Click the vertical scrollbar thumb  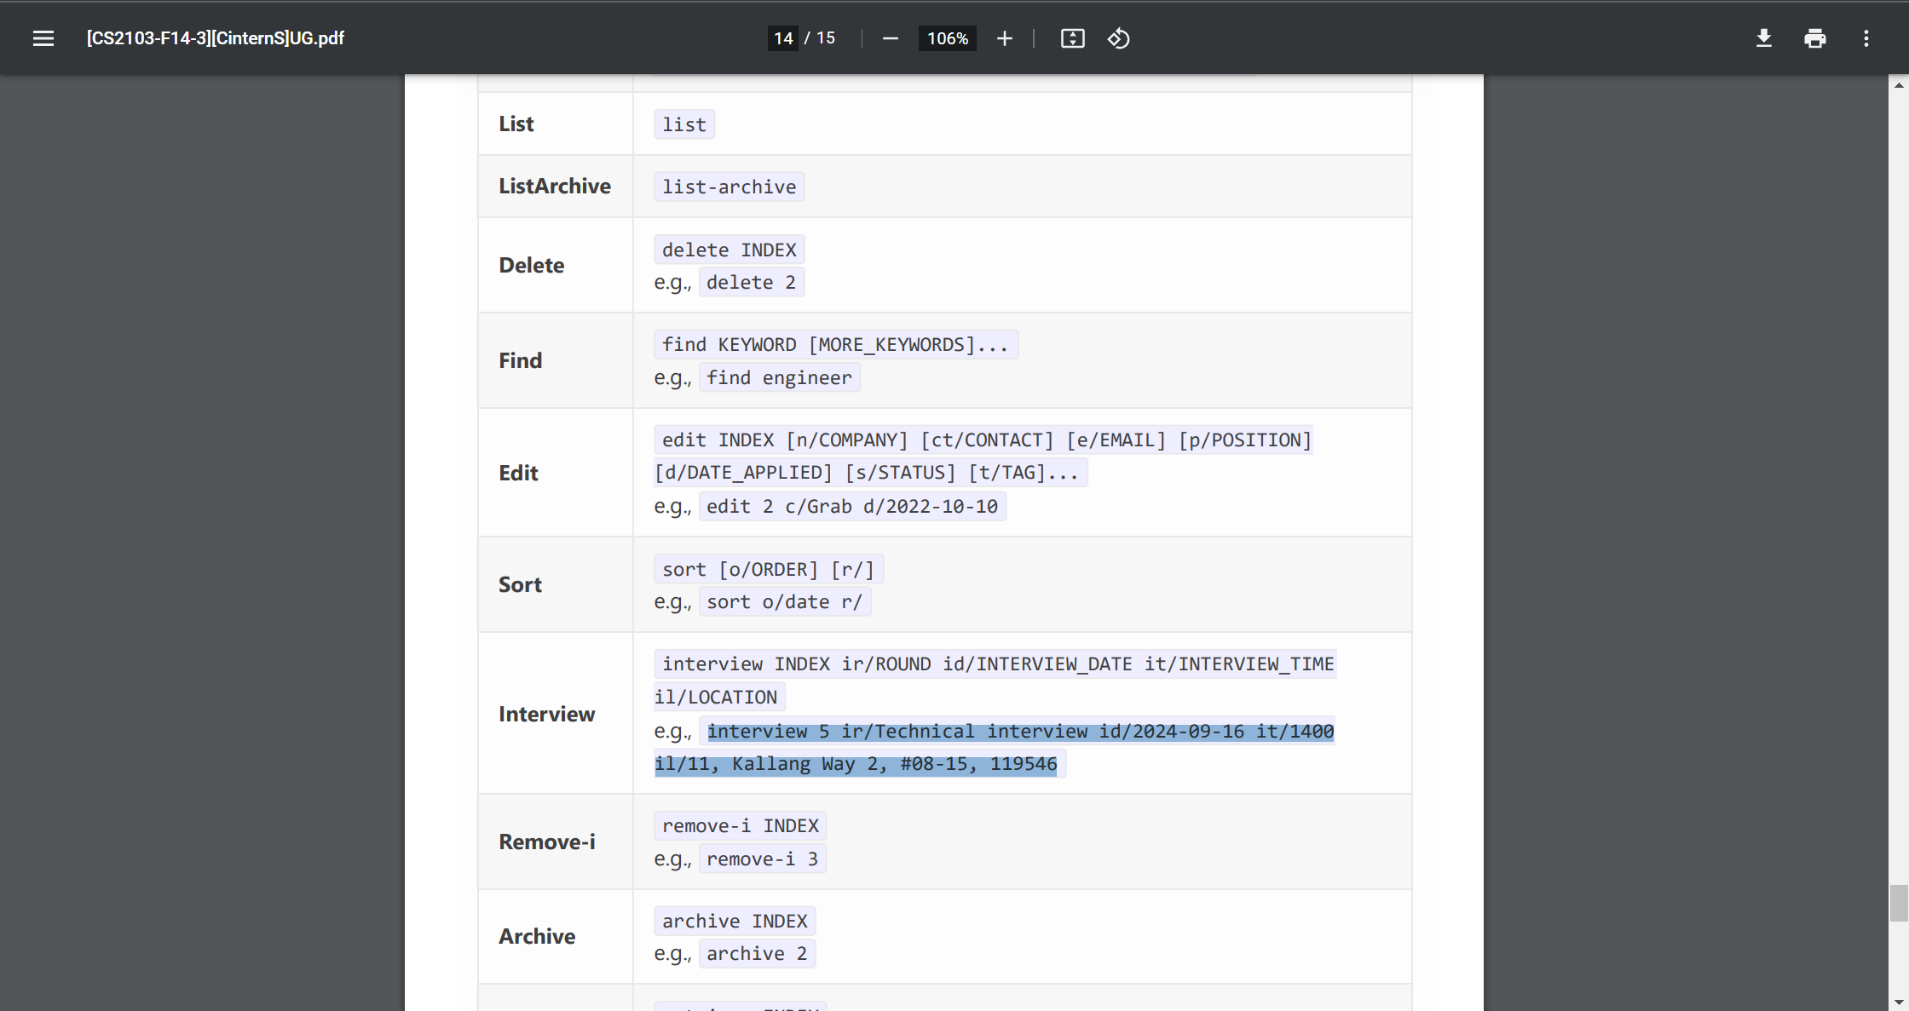click(1898, 903)
